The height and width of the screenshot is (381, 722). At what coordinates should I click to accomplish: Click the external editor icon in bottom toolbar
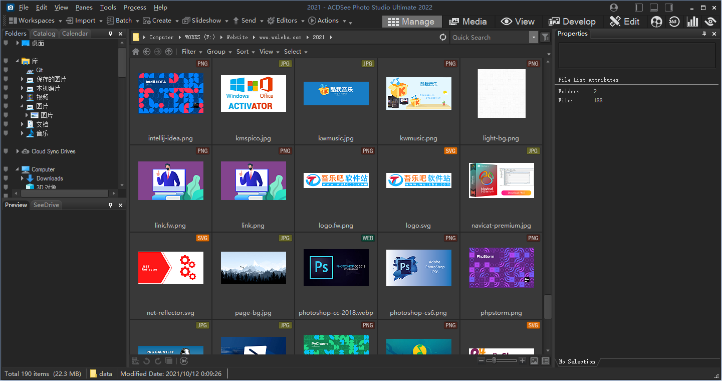(x=135, y=361)
